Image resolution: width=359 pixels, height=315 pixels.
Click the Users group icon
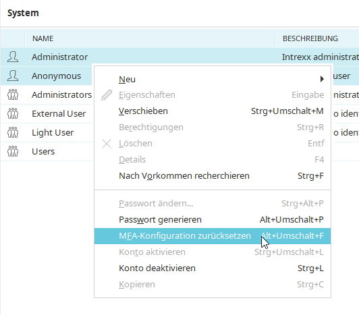click(x=13, y=151)
